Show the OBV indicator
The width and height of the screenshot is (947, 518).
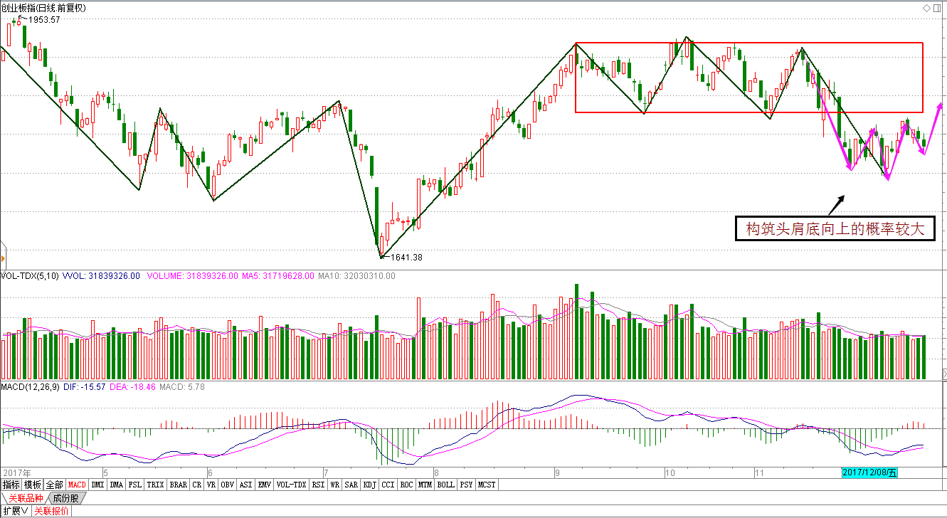(x=228, y=485)
